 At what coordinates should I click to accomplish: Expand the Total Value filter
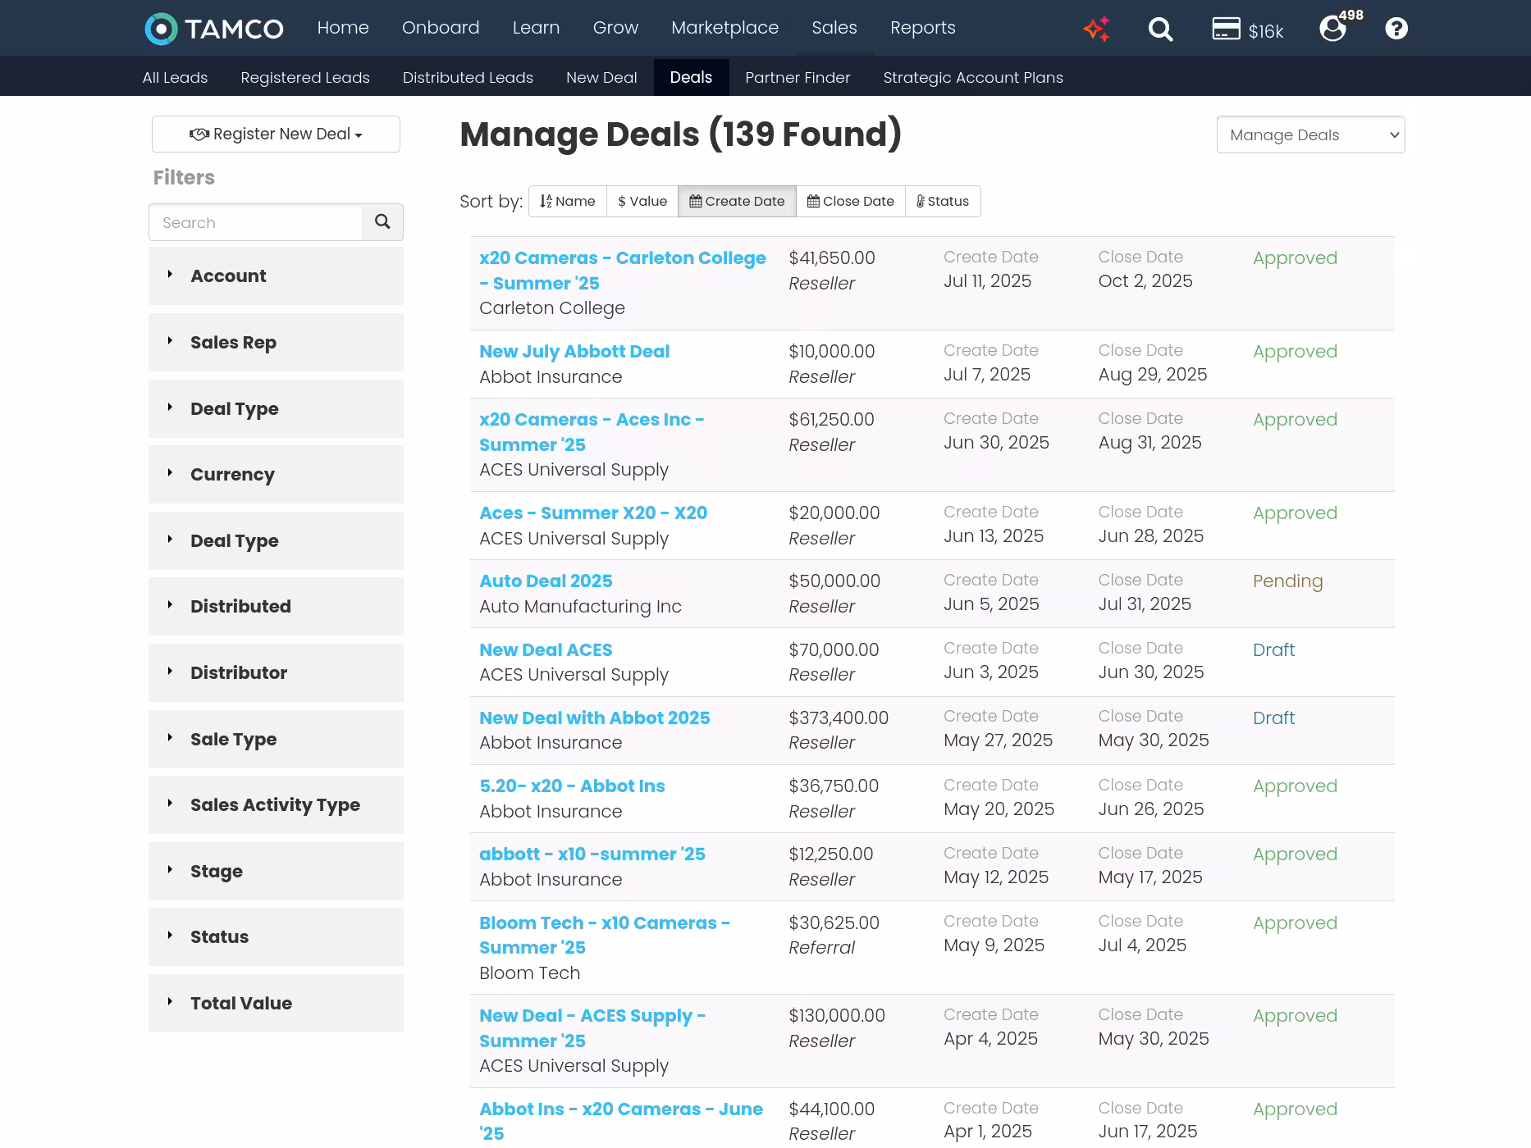tap(276, 1004)
